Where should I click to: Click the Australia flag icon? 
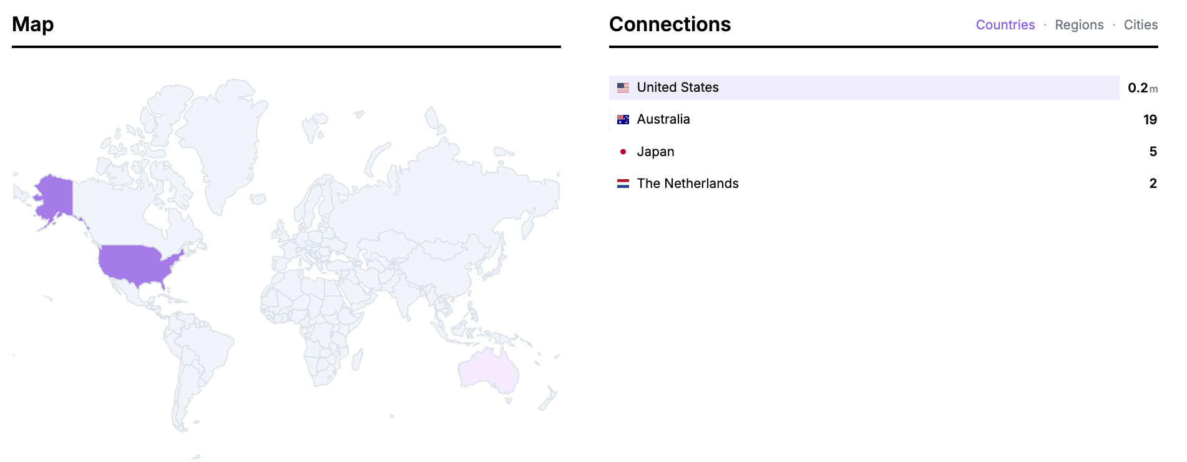[622, 119]
